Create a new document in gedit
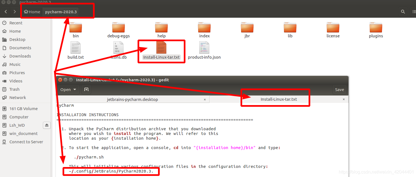 [86, 90]
